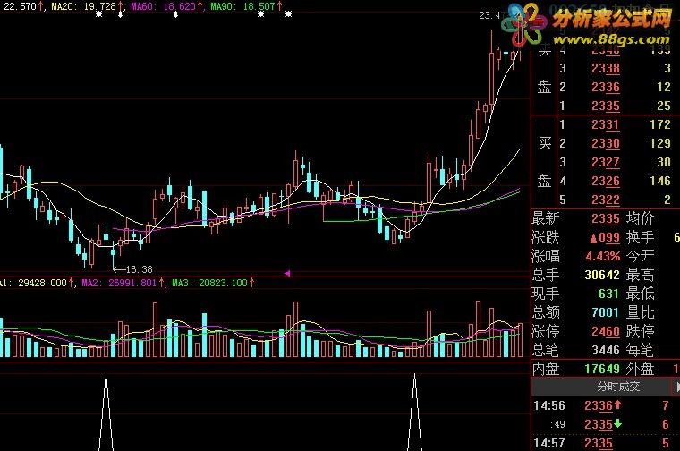This screenshot has width=680, height=451.
Task: Click the 29428.000 volume average value
Action: pyautogui.click(x=43, y=283)
